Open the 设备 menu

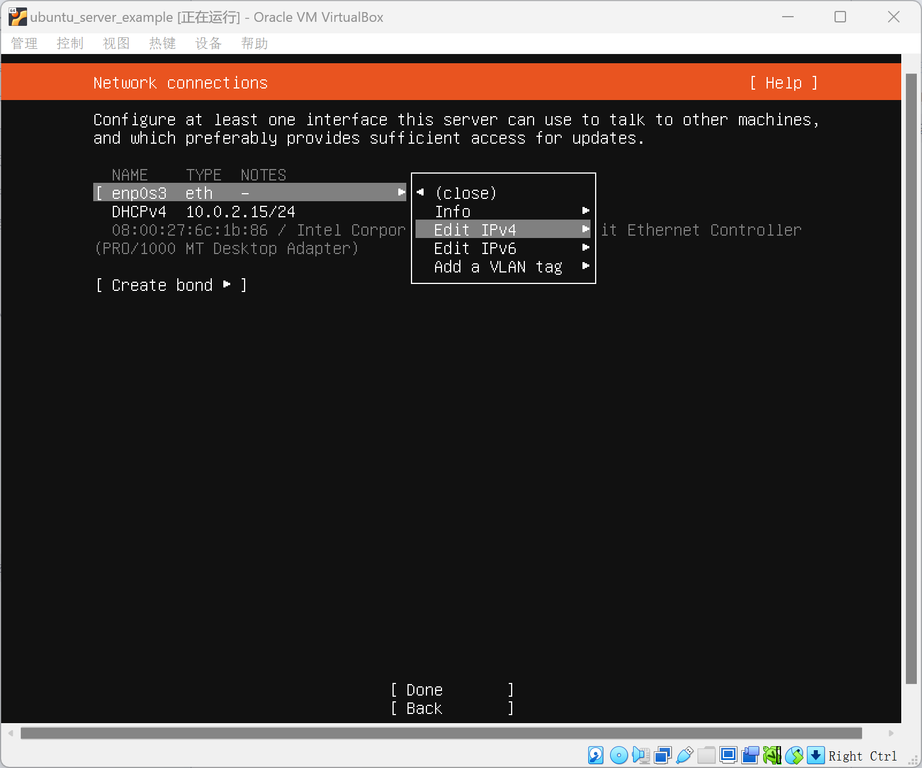[208, 44]
